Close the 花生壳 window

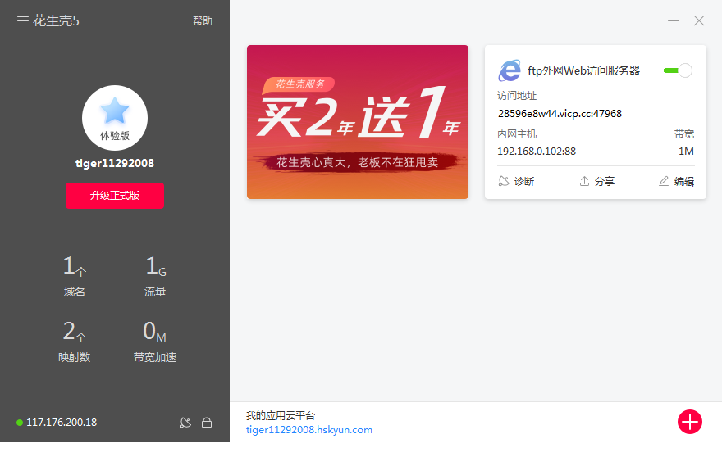[699, 20]
